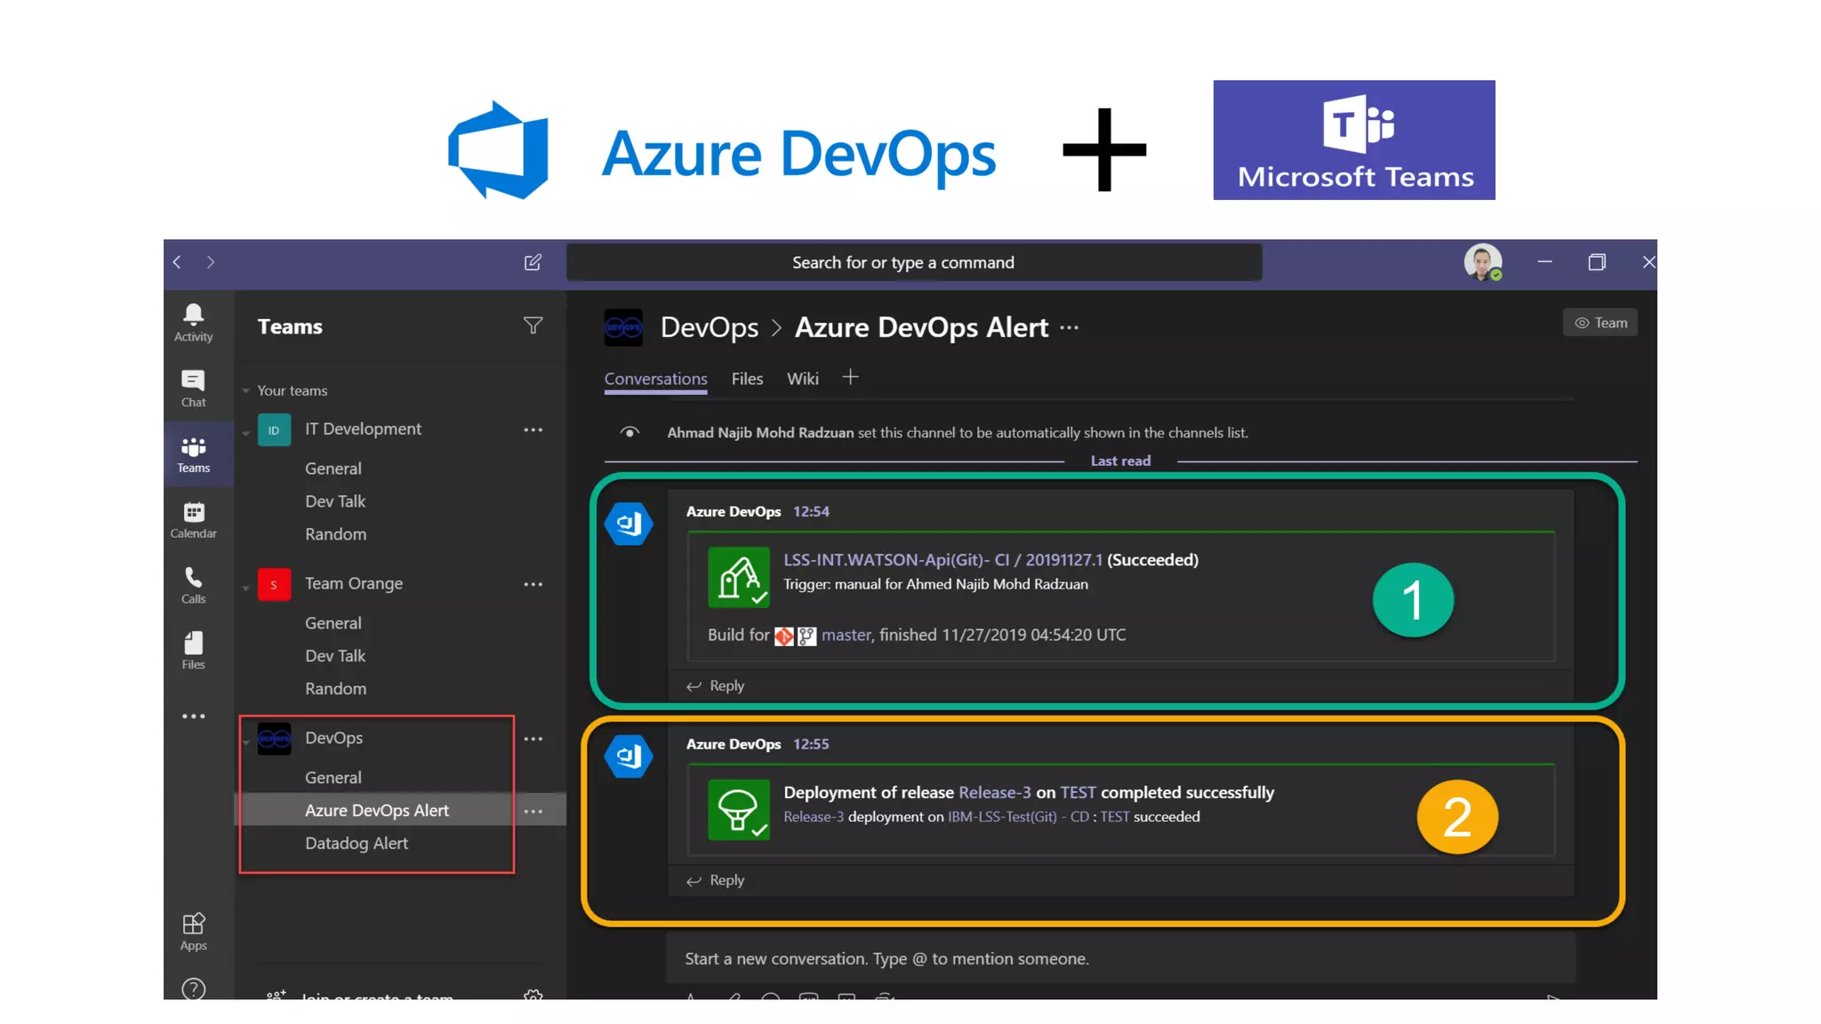This screenshot has height=1024, width=1821.
Task: Reply to the 12:54 build message
Action: tap(716, 685)
